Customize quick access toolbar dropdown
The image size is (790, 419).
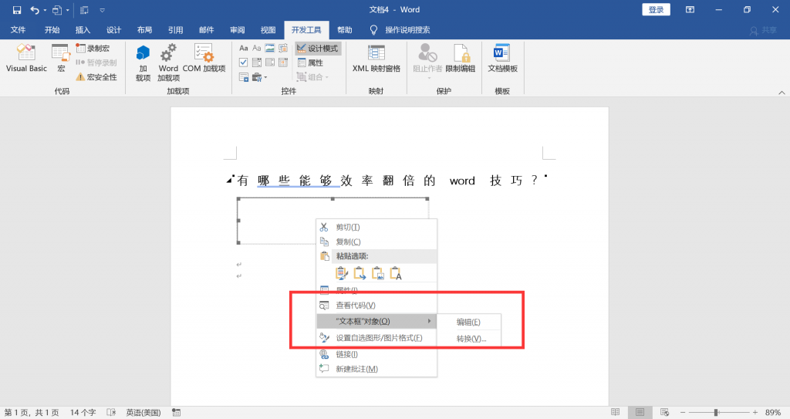click(103, 10)
